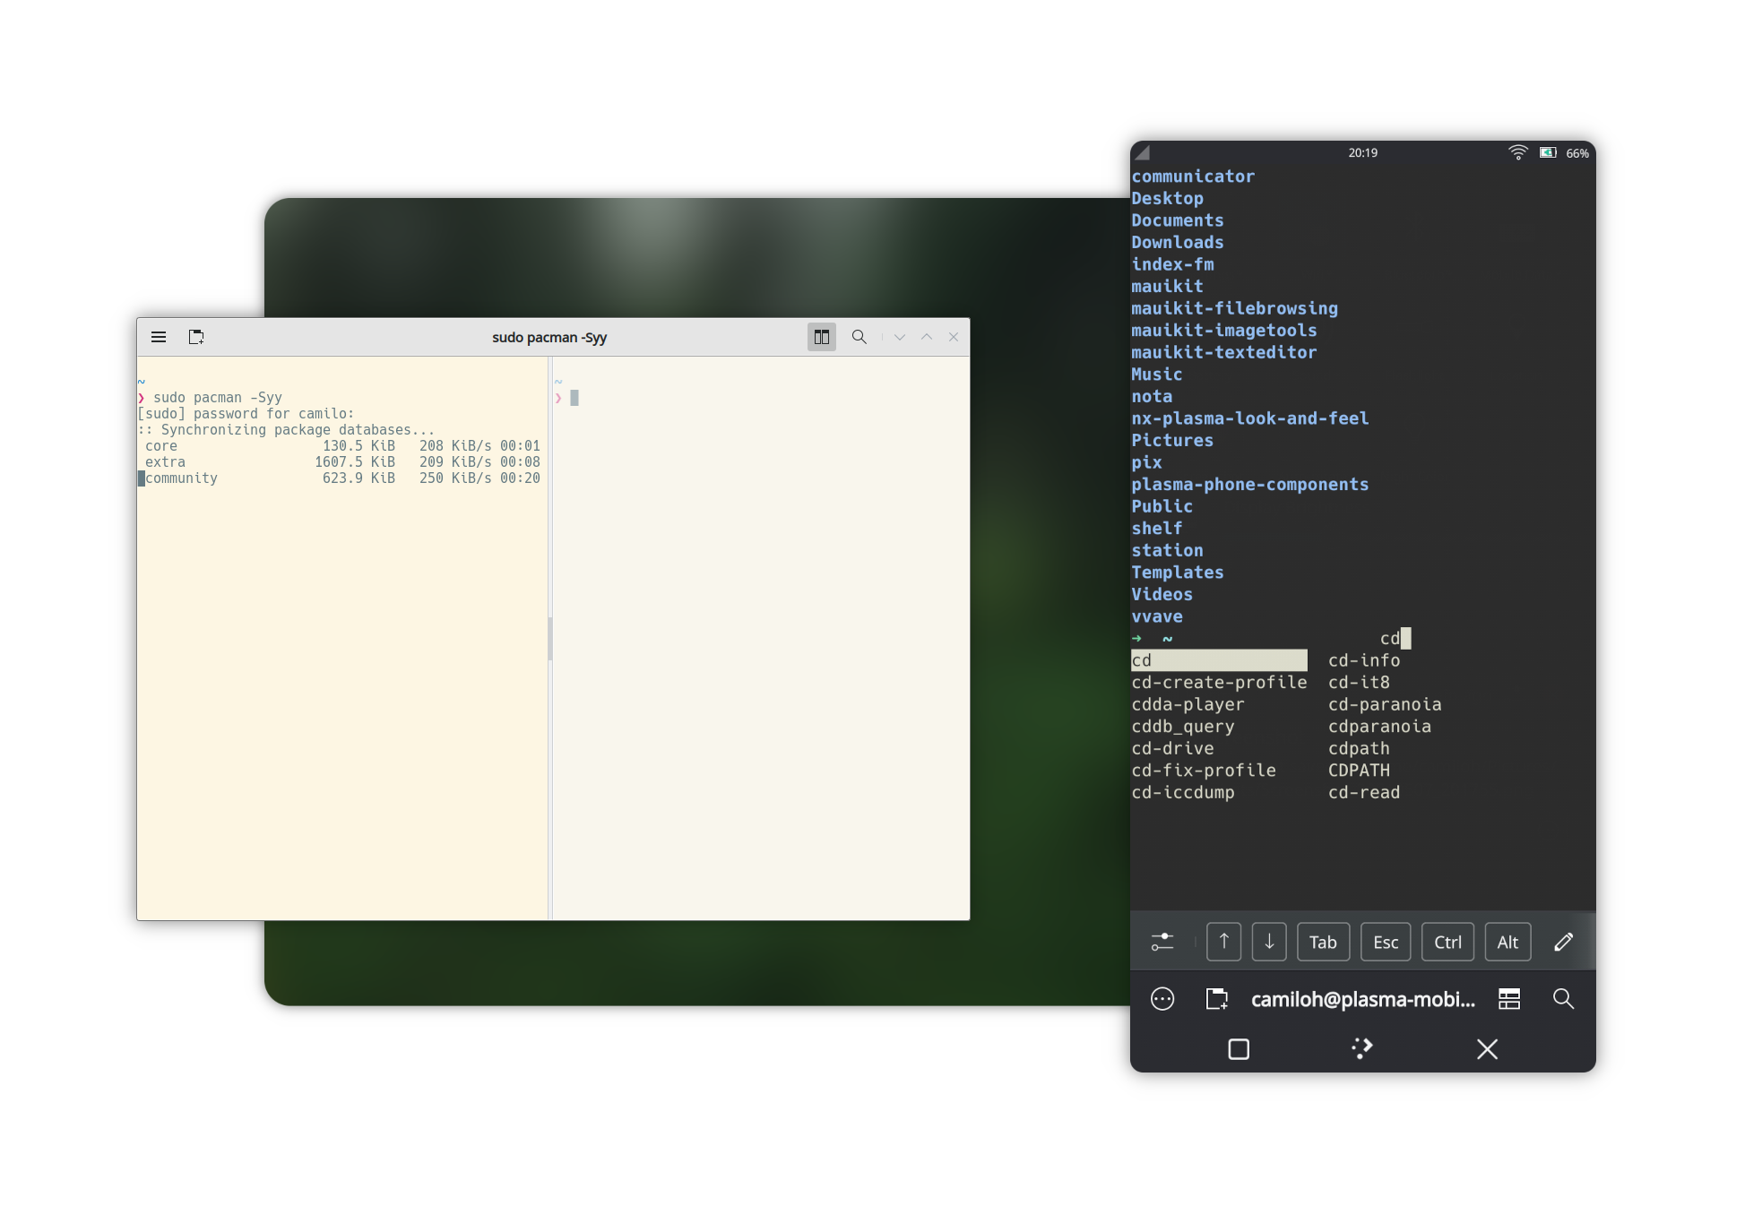
Task: Open search in the desktop terminal header
Action: click(x=859, y=337)
